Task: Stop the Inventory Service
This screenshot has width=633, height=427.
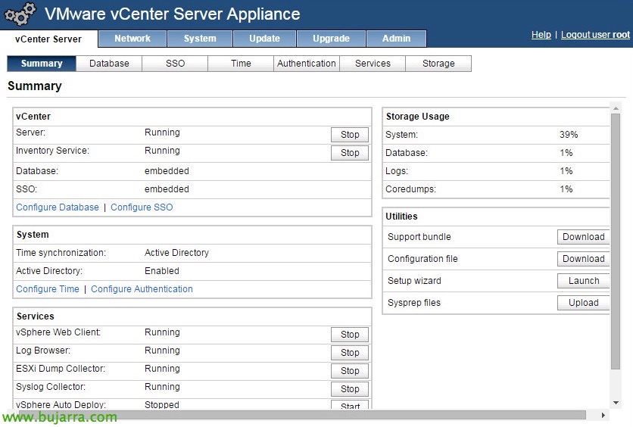Action: (350, 153)
